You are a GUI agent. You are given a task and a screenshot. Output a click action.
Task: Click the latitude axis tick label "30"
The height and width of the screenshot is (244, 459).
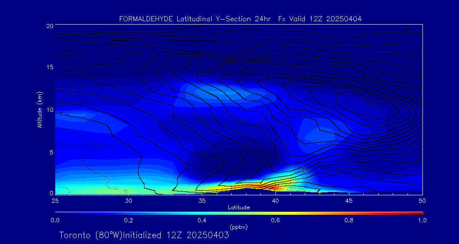(128, 201)
